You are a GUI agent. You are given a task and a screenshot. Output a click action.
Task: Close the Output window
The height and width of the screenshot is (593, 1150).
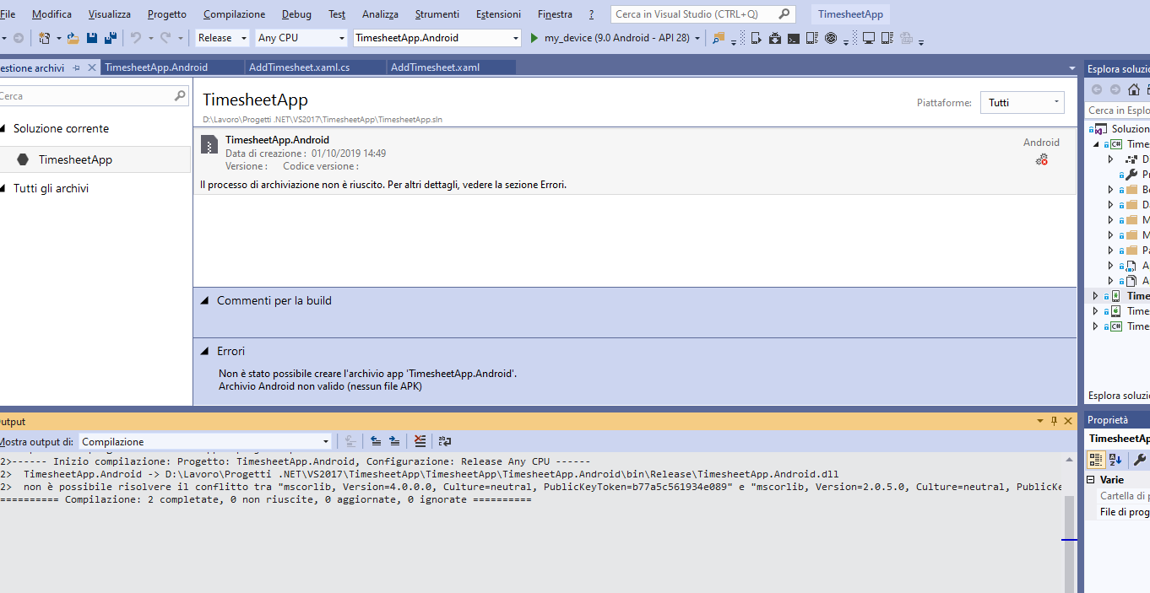click(1070, 421)
